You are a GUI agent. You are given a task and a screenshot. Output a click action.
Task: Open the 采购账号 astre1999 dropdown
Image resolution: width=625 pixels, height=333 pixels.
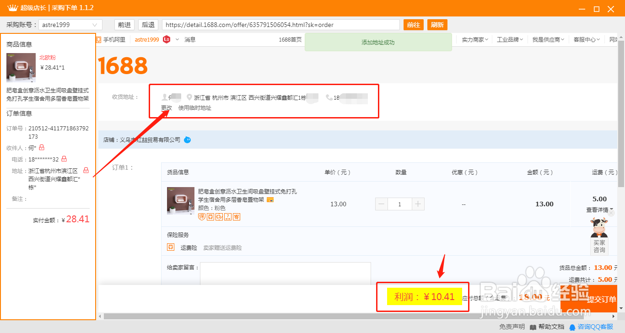[x=70, y=25]
